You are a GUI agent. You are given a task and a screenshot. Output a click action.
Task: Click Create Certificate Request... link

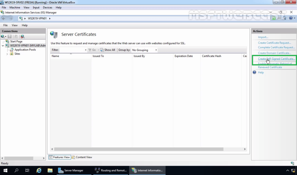[x=274, y=43]
